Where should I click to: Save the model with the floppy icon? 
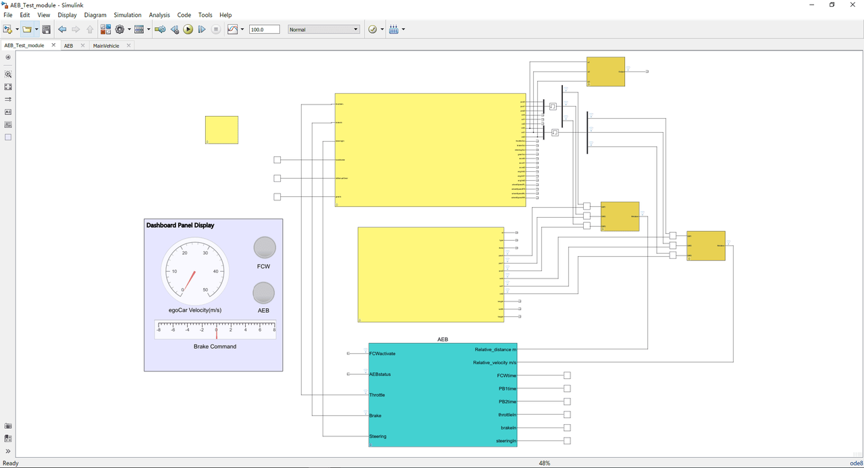point(46,30)
